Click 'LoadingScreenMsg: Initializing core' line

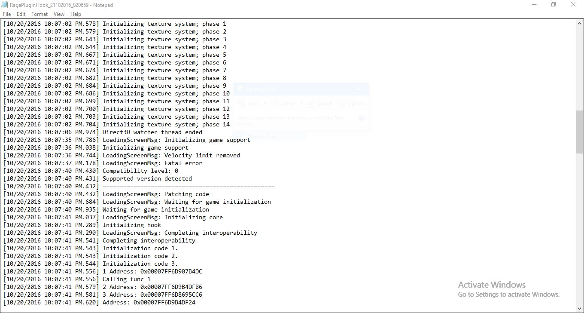click(113, 218)
